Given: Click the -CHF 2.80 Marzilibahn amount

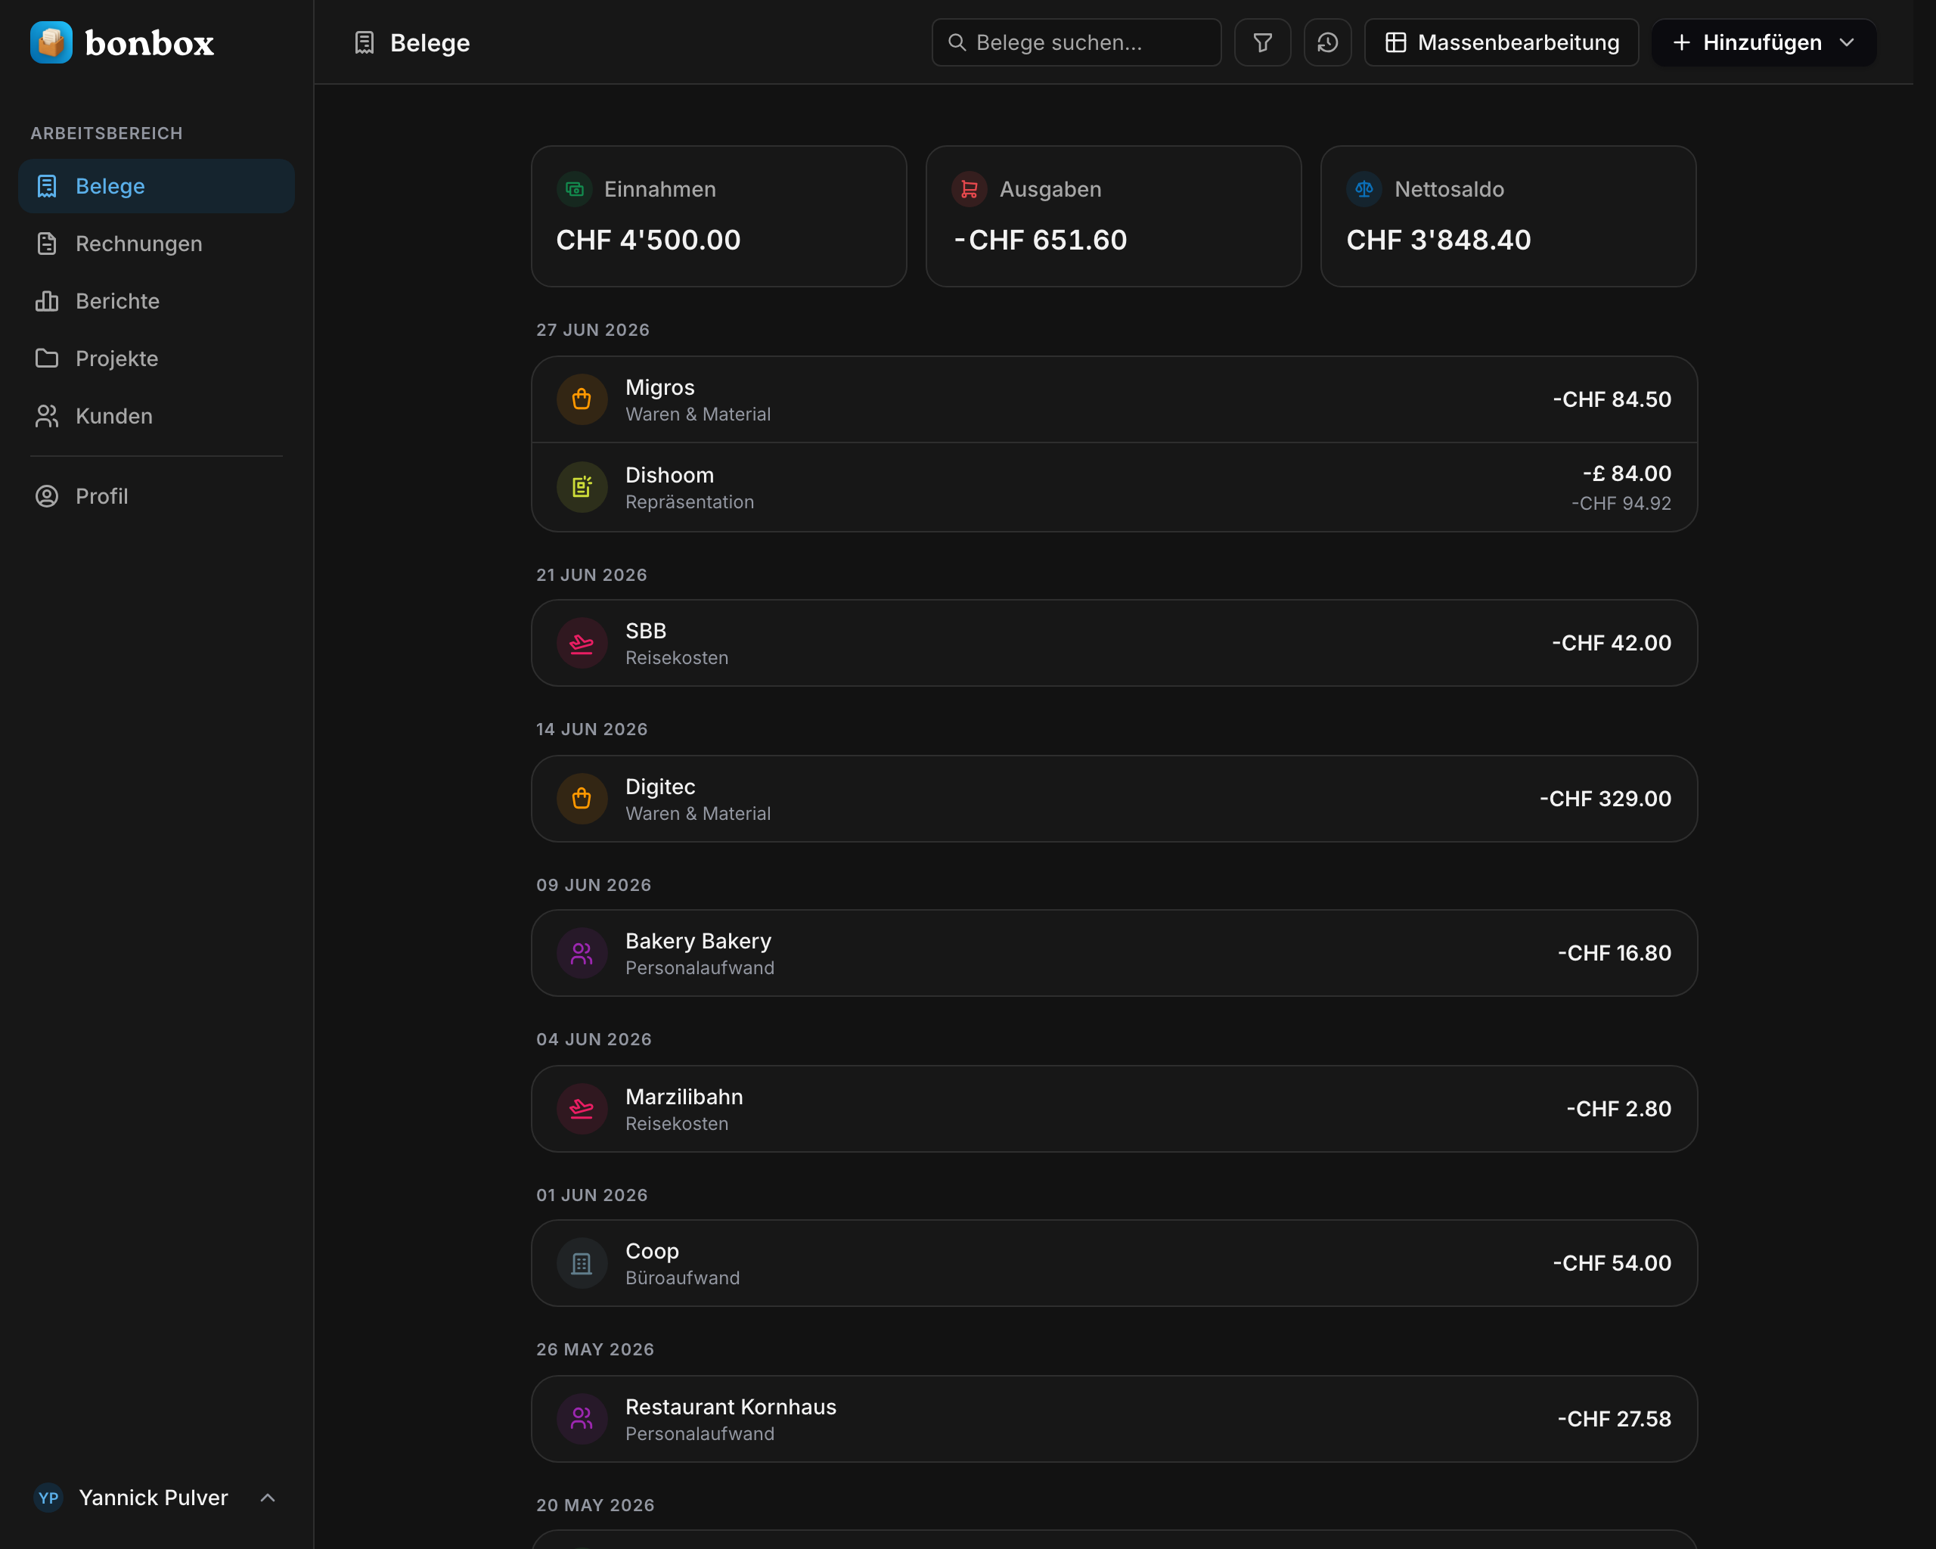Looking at the screenshot, I should tap(1619, 1109).
